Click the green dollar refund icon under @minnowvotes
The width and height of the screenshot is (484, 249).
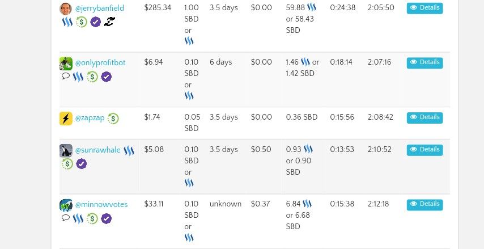pyautogui.click(x=92, y=219)
